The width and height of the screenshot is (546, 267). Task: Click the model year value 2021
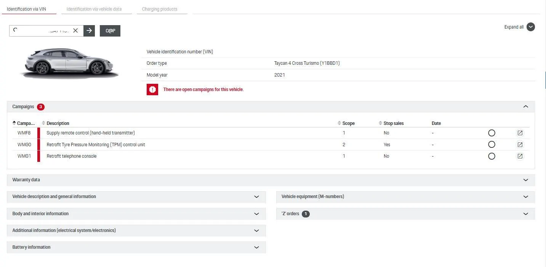click(x=280, y=75)
